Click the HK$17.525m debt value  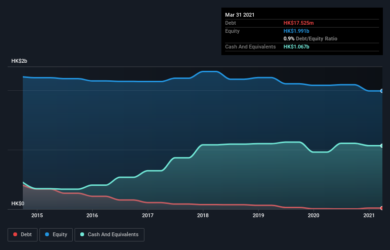point(298,23)
